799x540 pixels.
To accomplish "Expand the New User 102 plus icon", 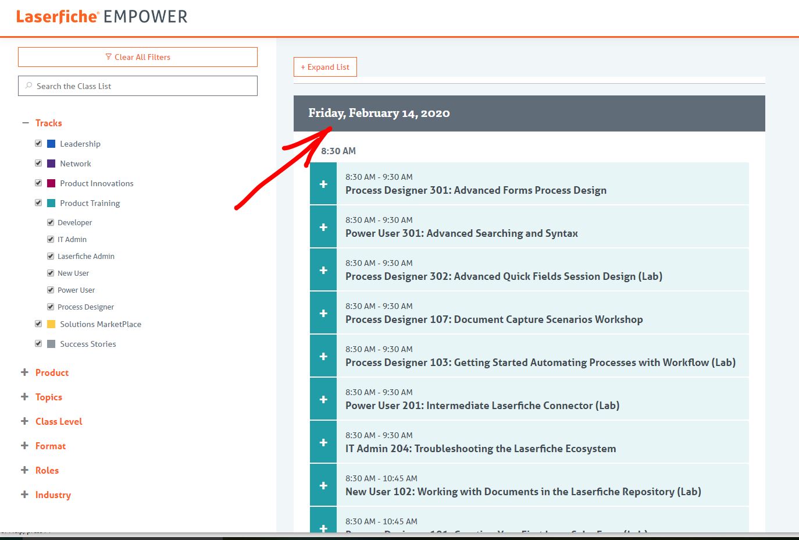I will click(x=323, y=485).
